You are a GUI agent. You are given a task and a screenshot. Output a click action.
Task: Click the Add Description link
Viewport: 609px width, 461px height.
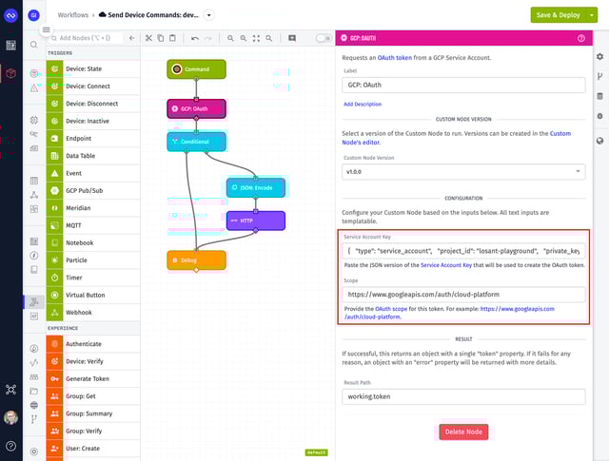(363, 104)
